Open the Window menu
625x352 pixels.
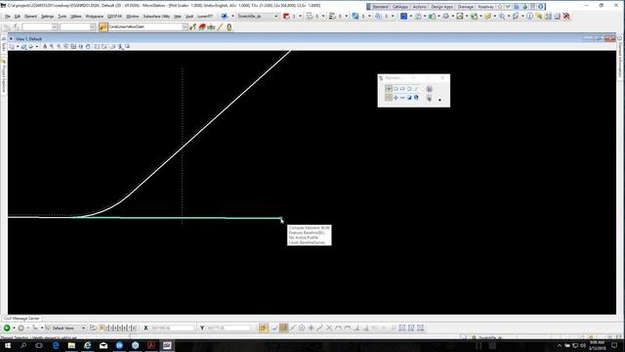click(133, 17)
